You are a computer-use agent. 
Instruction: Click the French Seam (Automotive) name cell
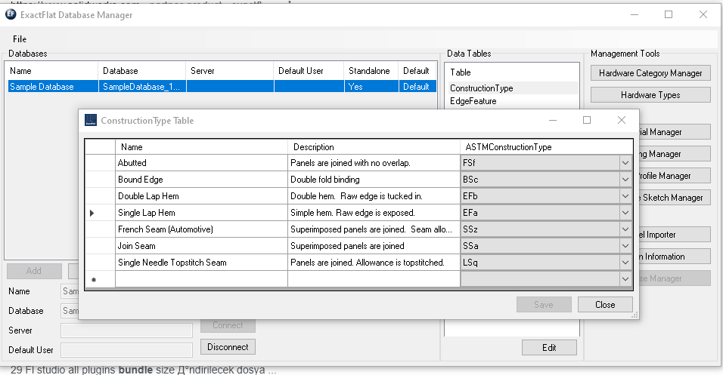[200, 229]
